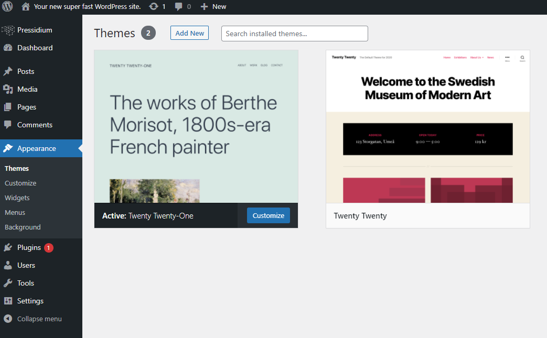This screenshot has width=547, height=338.
Task: Open Customize submenu link
Action: coord(20,183)
